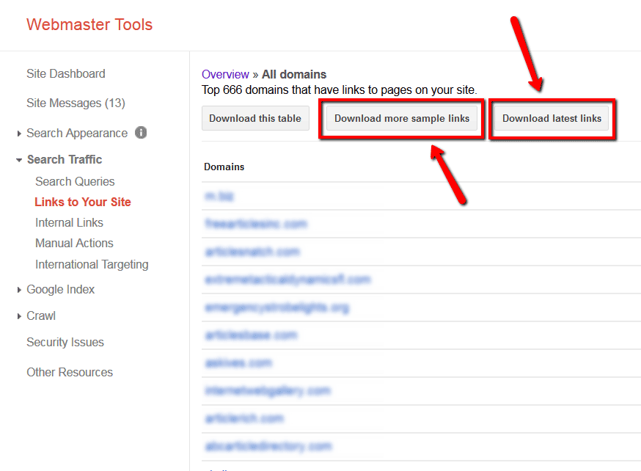Open Links to Your Site
The height and width of the screenshot is (471, 641).
point(82,202)
